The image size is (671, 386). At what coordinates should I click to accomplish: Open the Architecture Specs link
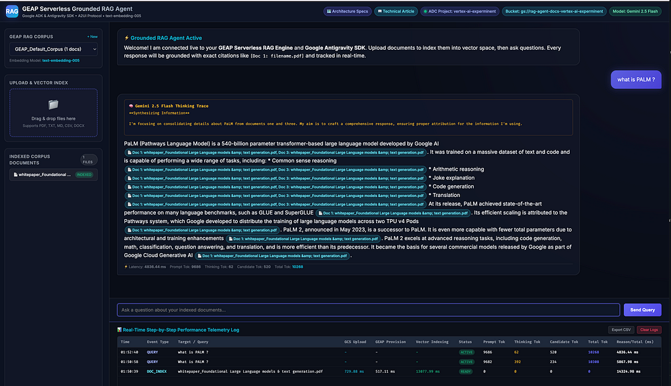[347, 12]
